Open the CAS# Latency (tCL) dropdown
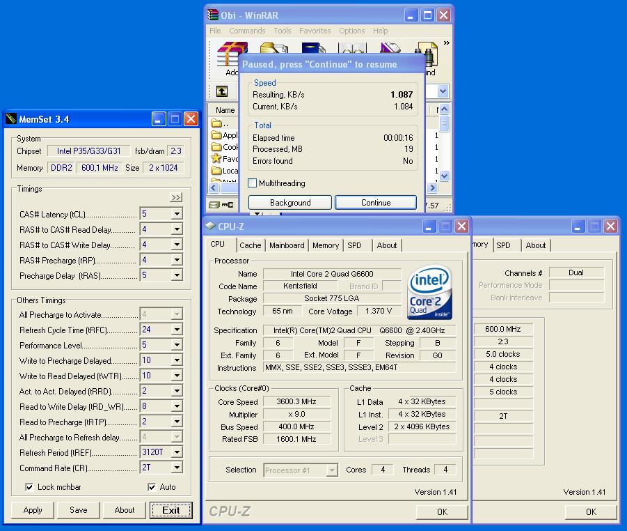The width and height of the screenshot is (627, 531). [177, 214]
